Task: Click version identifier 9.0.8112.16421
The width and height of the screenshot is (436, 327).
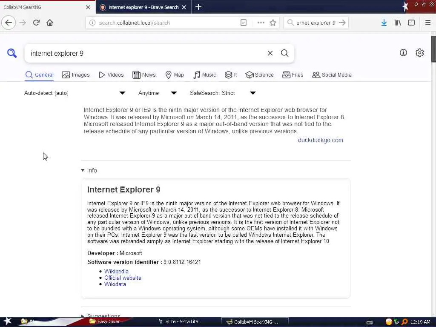Action: click(182, 262)
